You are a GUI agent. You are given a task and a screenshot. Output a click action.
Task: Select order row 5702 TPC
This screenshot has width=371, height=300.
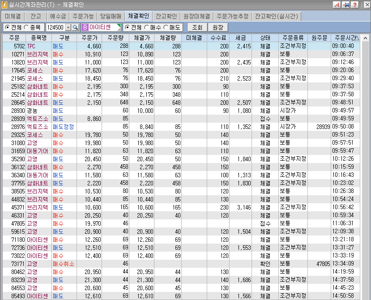181,46
